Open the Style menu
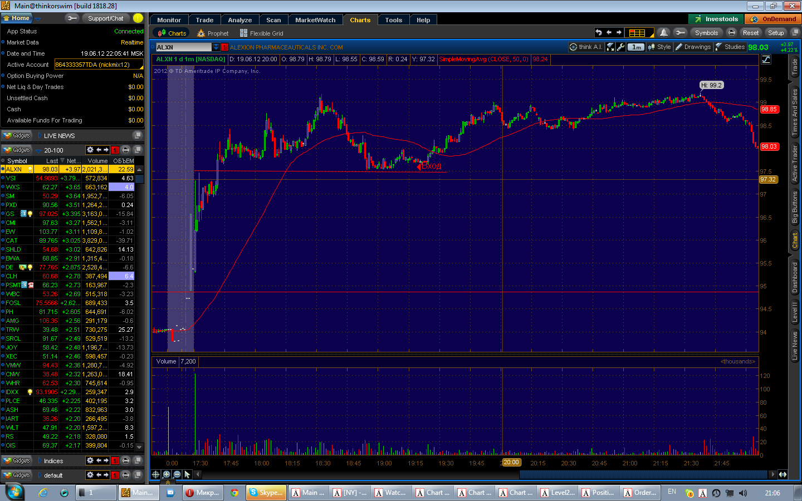The width and height of the screenshot is (802, 501). (x=659, y=47)
